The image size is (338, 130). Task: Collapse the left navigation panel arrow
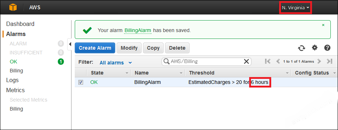(70, 44)
